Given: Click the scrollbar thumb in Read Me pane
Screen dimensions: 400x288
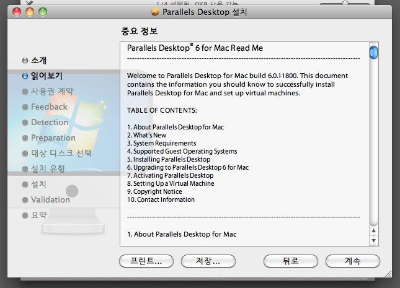Looking at the screenshot, I should point(373,53).
